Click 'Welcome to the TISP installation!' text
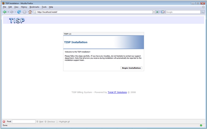207x129 pixels. coord(77,52)
